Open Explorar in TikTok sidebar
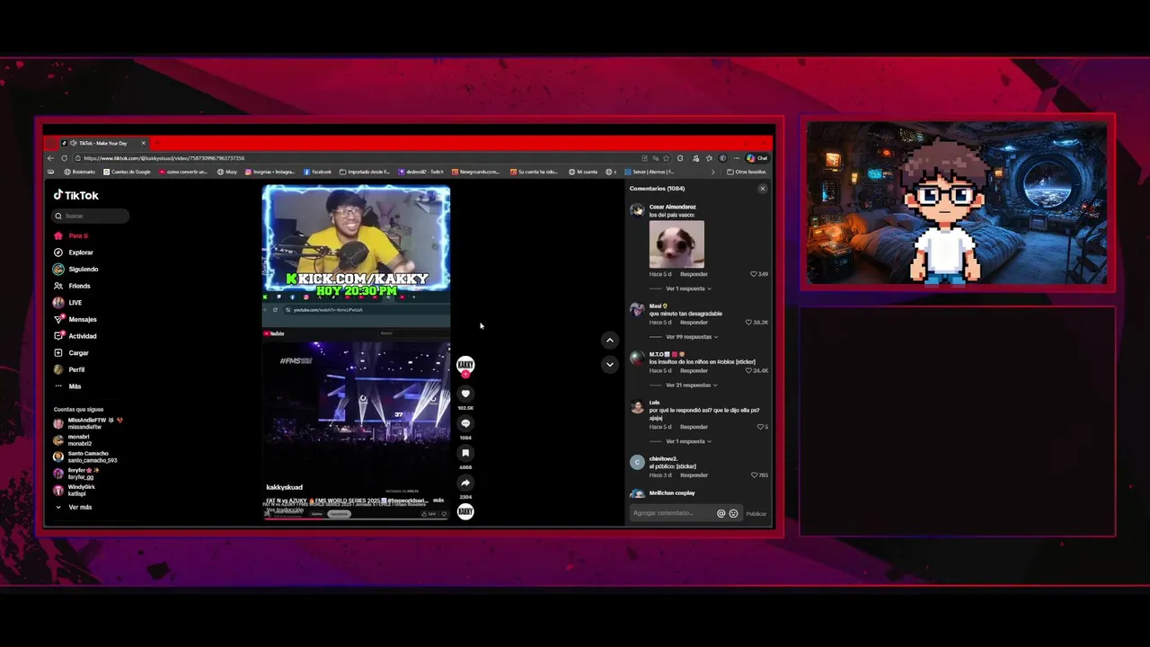 pyautogui.click(x=74, y=253)
